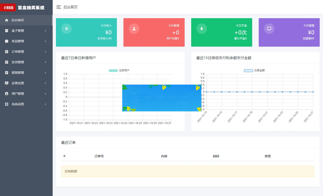This screenshot has height=196, width=323.
Task: Select the home icon beside 后台首页
Action: 6,20
